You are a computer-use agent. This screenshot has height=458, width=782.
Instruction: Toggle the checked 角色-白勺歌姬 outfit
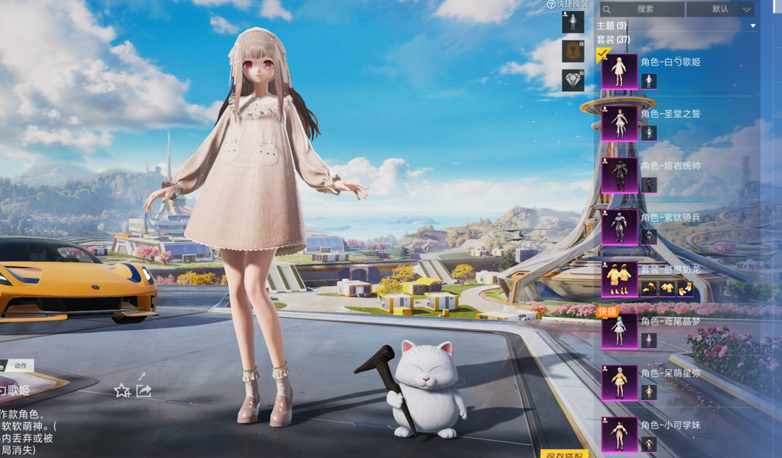point(619,72)
